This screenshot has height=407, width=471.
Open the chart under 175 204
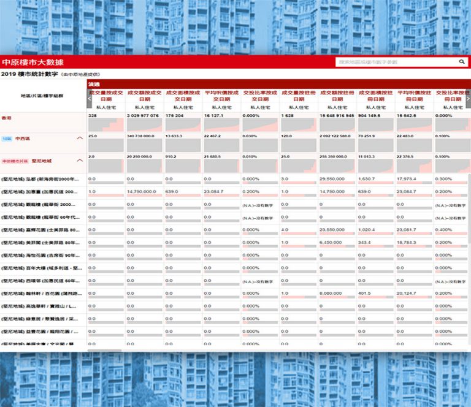click(x=183, y=125)
